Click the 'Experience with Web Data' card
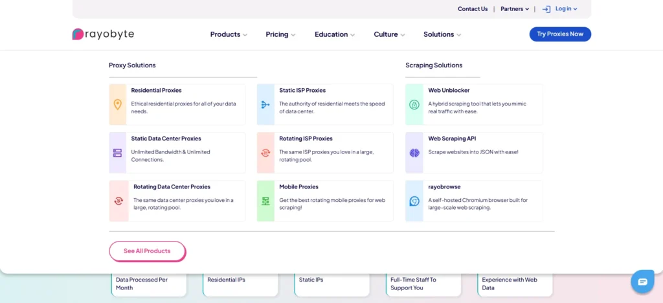The image size is (663, 303). coord(515,284)
